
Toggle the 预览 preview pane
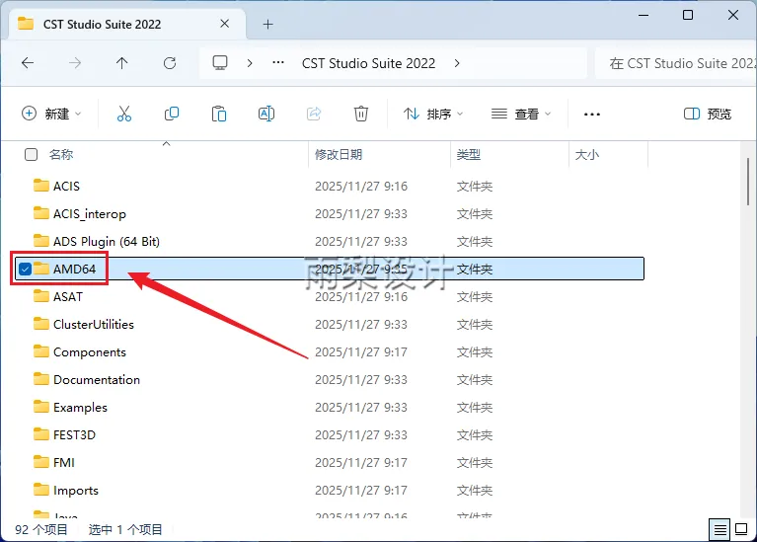click(708, 114)
